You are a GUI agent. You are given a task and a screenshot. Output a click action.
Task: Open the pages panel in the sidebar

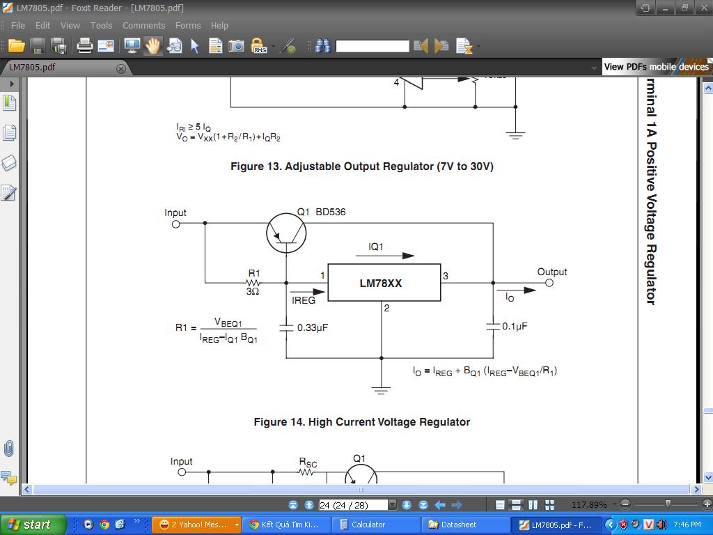point(9,132)
